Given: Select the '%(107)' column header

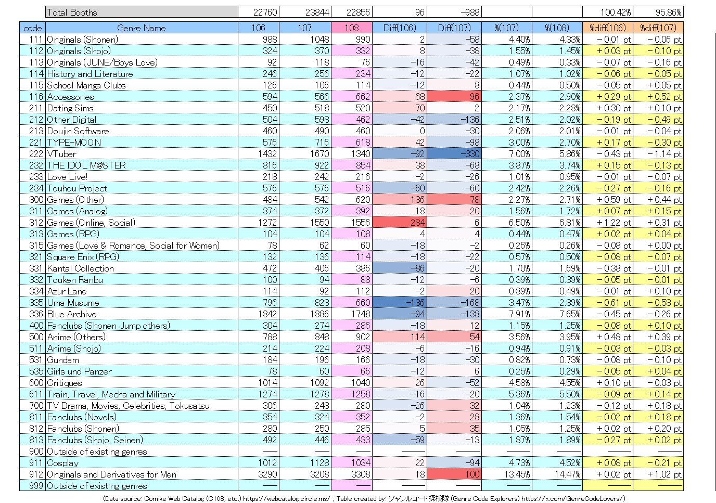Looking at the screenshot, I should point(506,28).
